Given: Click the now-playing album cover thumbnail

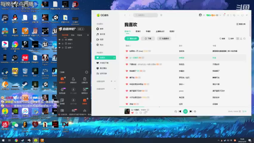Looking at the screenshot, I should (x=127, y=112).
